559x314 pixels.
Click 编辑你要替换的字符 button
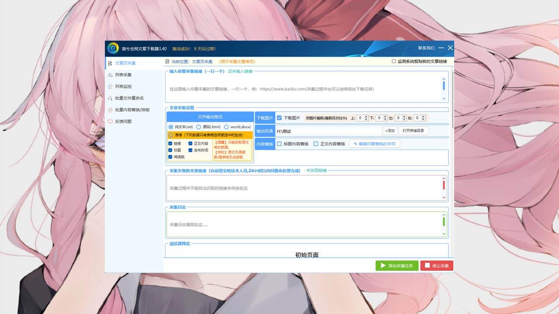click(375, 144)
